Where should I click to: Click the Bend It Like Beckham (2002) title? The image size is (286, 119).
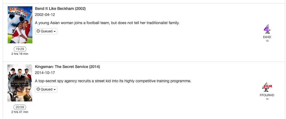(x=60, y=8)
